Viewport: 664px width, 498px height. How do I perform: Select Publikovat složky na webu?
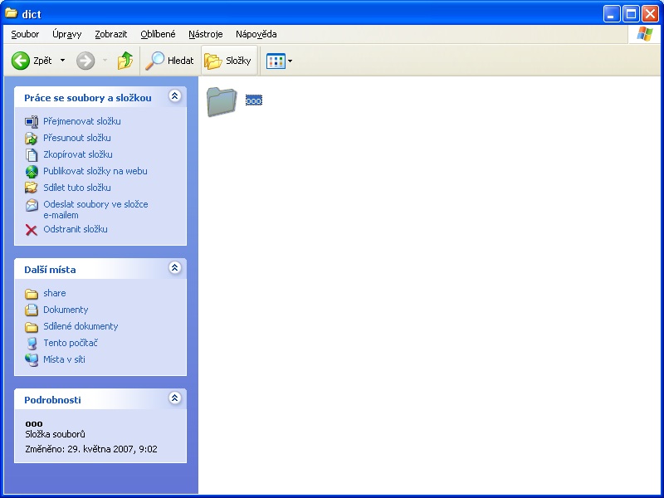pos(95,171)
